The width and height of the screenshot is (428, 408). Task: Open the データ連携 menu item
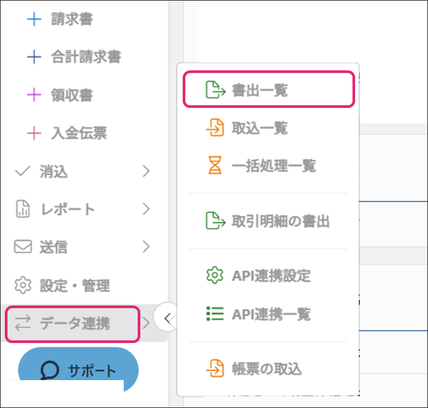(74, 323)
